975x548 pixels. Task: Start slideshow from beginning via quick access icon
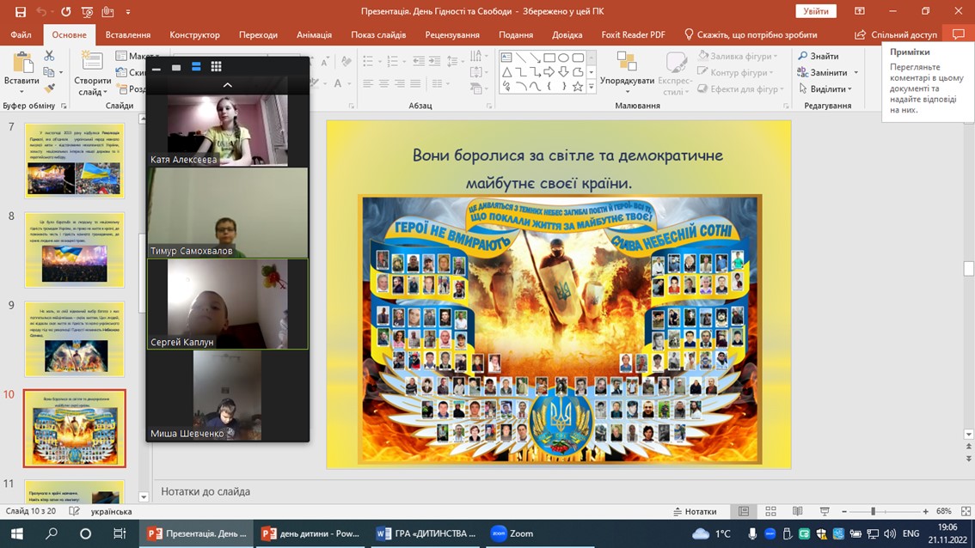(x=87, y=11)
